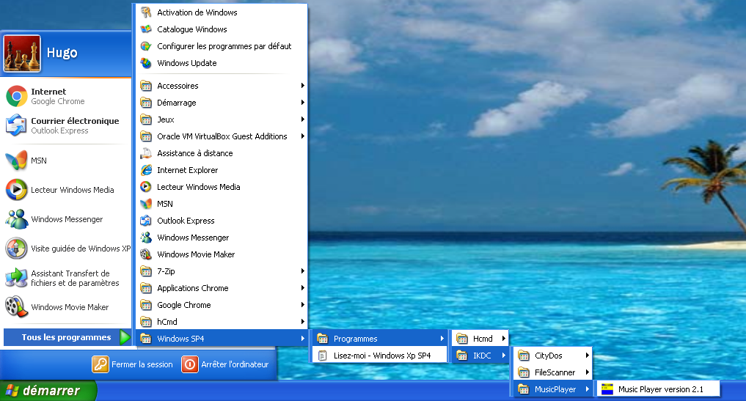Click Windows Update label
This screenshot has width=746, height=401.
coord(187,63)
